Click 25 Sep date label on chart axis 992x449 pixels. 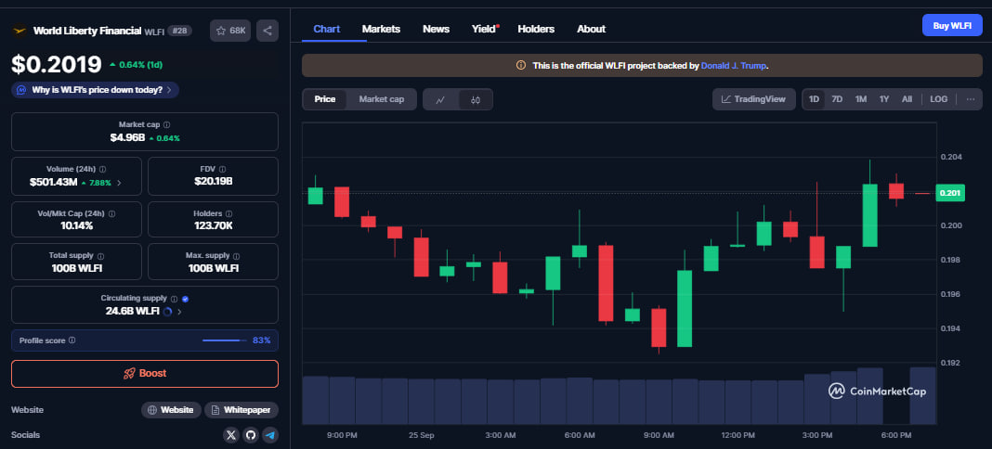[422, 435]
